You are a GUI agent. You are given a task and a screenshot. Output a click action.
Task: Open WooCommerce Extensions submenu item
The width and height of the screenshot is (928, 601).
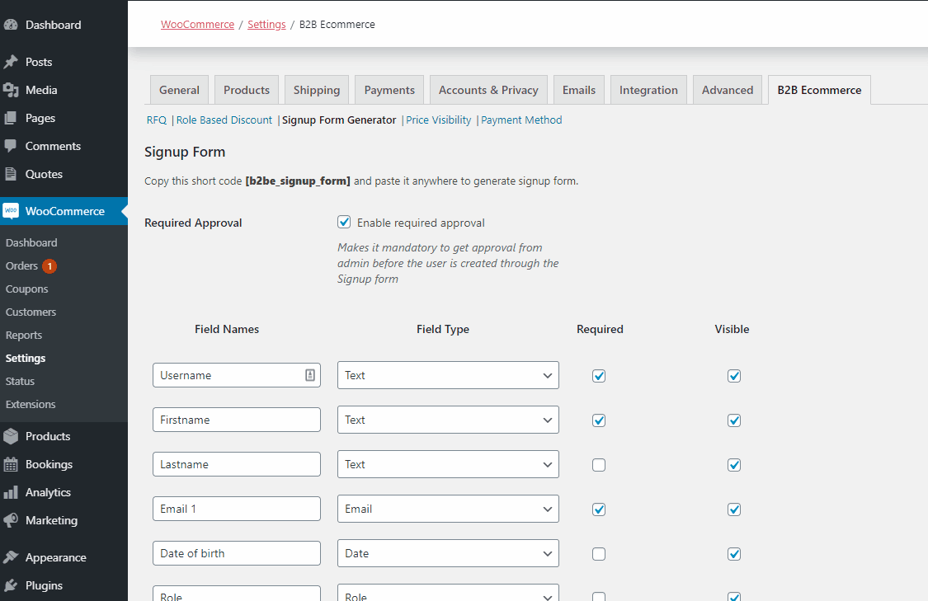pos(31,405)
